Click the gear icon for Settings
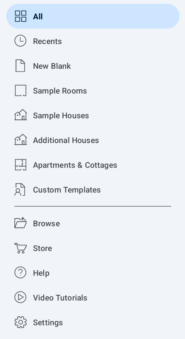The image size is (185, 339). coord(21,322)
